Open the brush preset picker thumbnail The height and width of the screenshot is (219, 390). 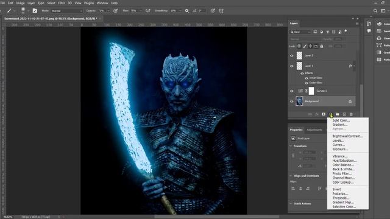[x=23, y=10]
